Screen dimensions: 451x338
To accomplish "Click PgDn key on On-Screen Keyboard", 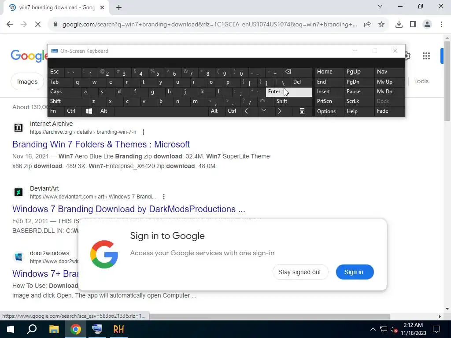I will pos(359,82).
